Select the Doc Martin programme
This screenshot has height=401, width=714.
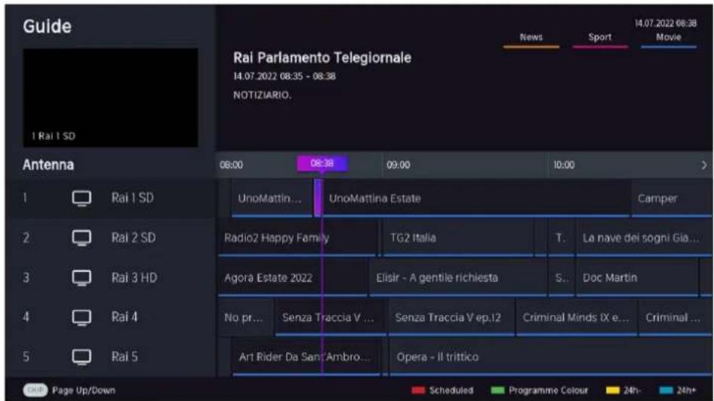636,277
